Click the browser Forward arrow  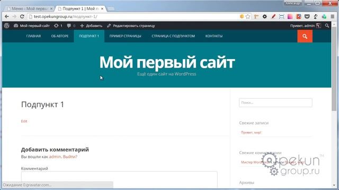point(14,16)
